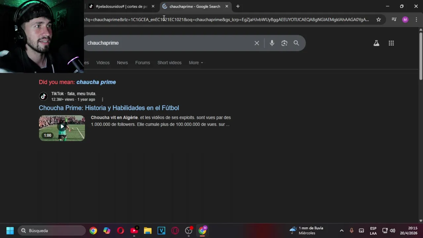Click the taskbar Búsqueda search box
This screenshot has height=238, width=423.
point(52,230)
